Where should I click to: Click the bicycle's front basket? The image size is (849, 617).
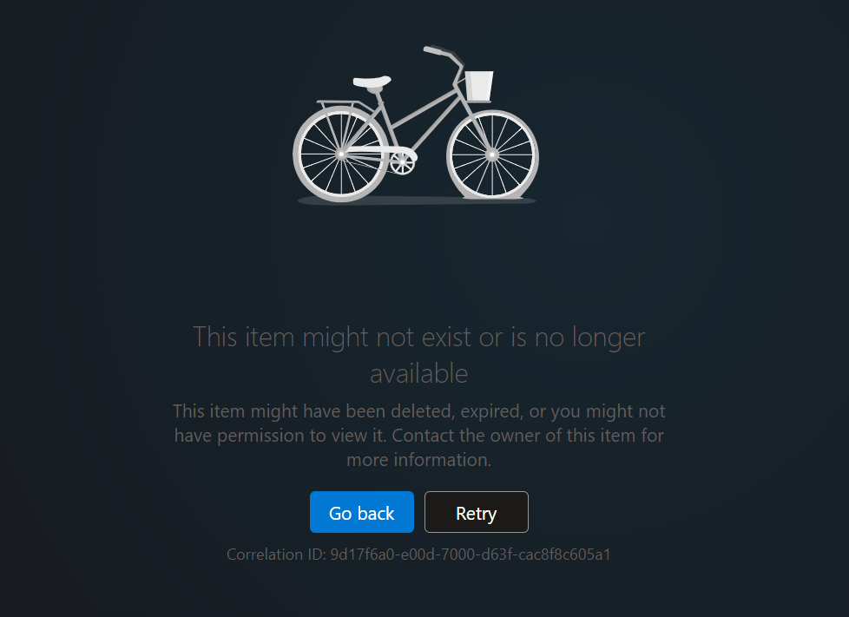click(479, 86)
